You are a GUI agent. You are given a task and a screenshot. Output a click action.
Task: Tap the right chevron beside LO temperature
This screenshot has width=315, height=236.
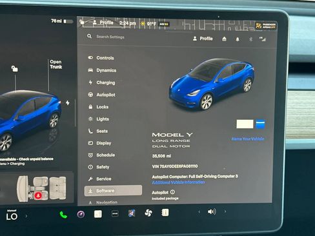(26, 216)
